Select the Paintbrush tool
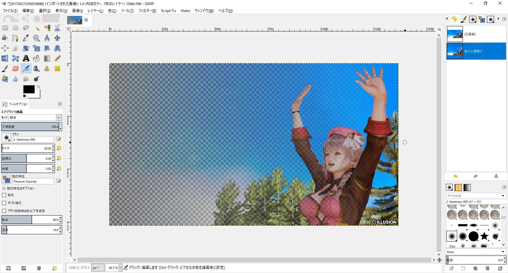The width and height of the screenshot is (508, 273). [5, 69]
